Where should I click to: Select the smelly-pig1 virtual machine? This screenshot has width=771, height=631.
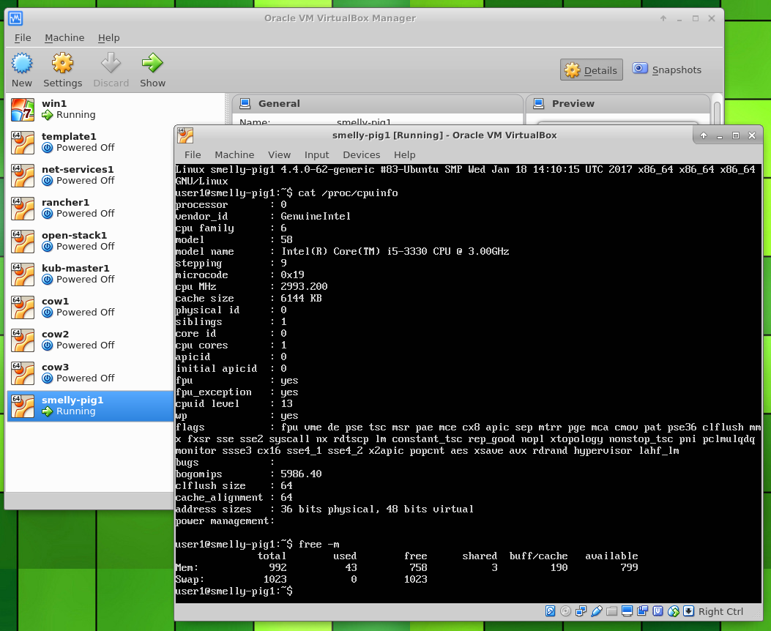click(91, 406)
